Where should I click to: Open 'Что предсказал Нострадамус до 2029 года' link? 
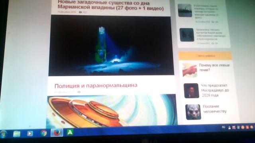pos(215,90)
